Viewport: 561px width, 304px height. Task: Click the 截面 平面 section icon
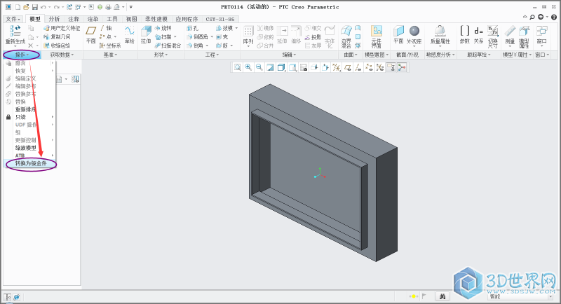(398, 31)
